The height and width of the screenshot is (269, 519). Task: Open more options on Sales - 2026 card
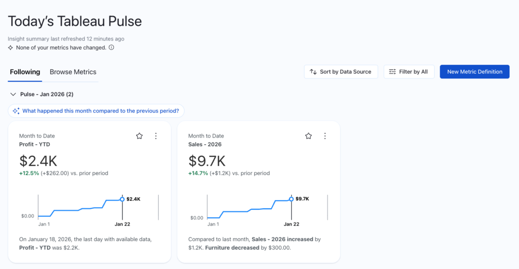click(x=325, y=136)
